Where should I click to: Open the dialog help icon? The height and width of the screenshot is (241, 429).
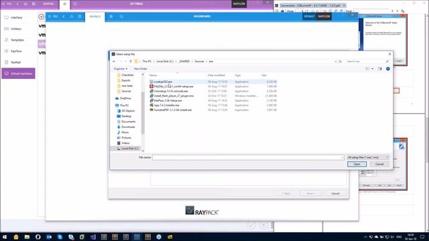point(387,69)
